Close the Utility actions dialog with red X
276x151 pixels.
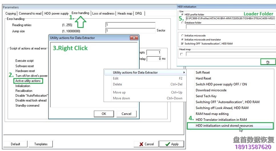click(x=134, y=38)
